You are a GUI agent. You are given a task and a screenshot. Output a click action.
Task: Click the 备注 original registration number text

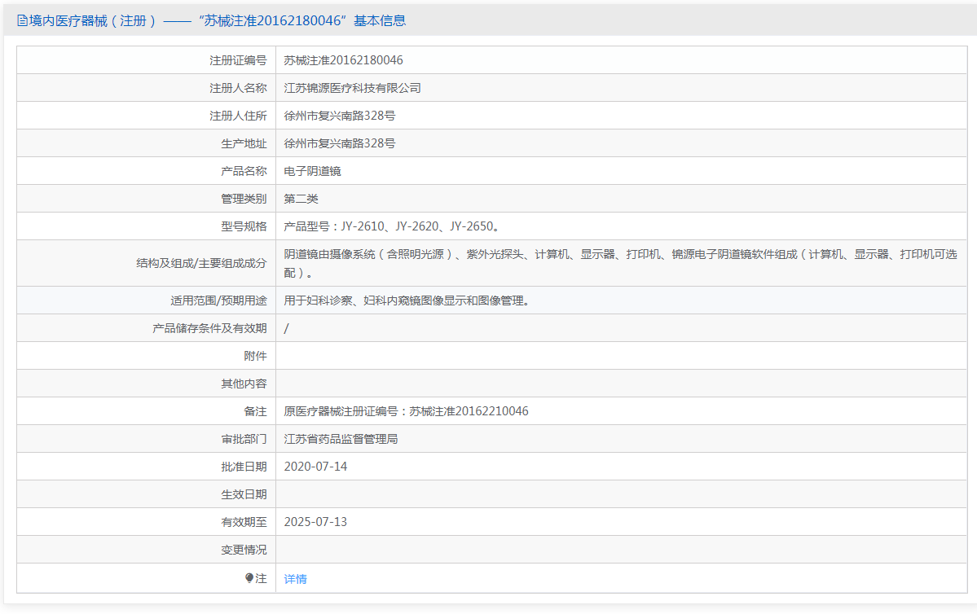[406, 411]
